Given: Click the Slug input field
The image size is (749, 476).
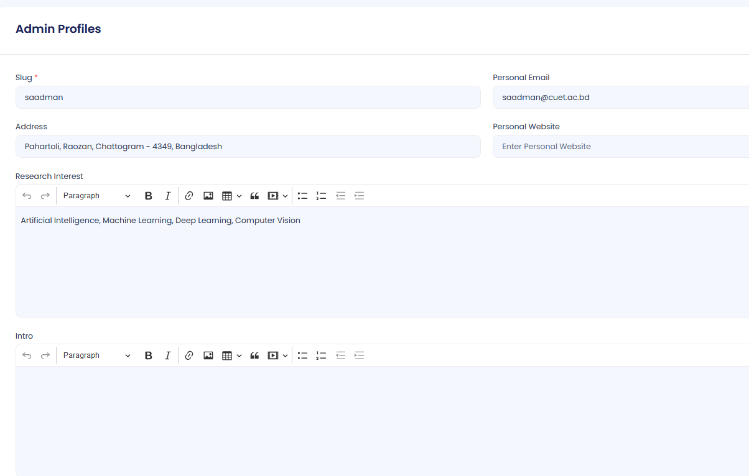Looking at the screenshot, I should point(248,98).
